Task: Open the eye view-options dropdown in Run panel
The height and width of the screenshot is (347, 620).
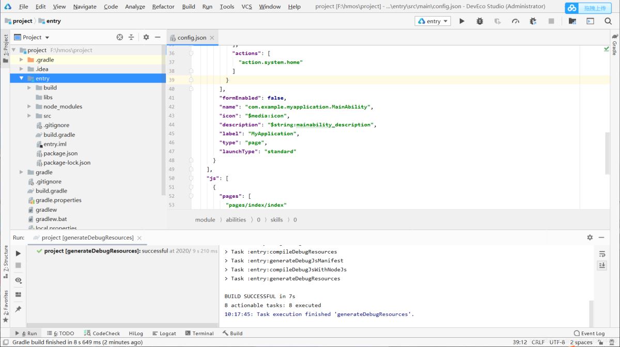Action: click(18, 280)
